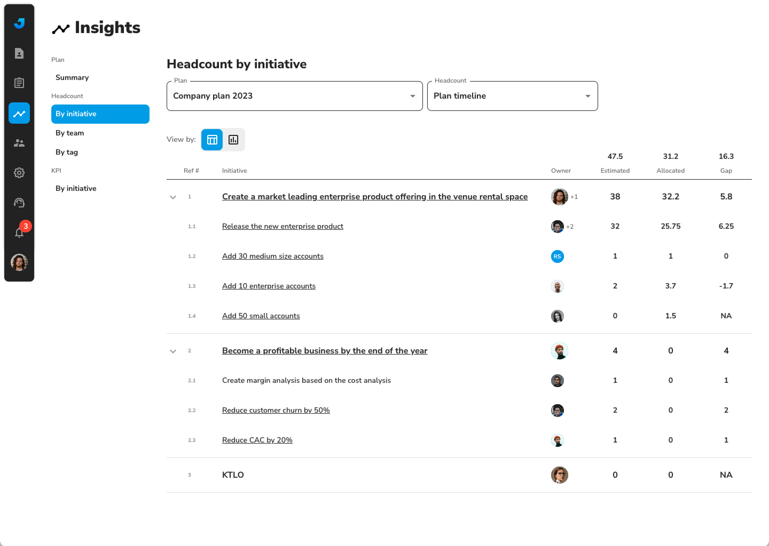Switch to bar chart view
The height and width of the screenshot is (546, 769).
(x=233, y=139)
